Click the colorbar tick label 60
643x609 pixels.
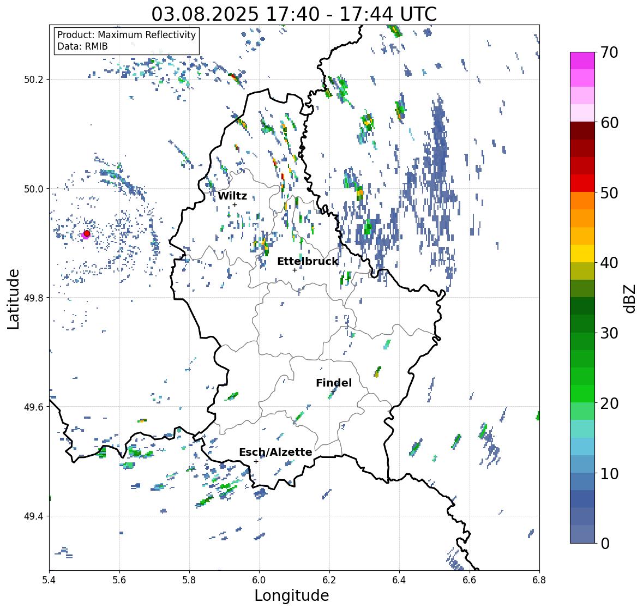tap(609, 123)
